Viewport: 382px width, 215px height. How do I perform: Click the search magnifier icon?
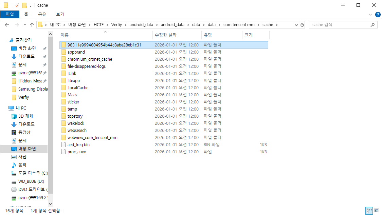pyautogui.click(x=372, y=25)
